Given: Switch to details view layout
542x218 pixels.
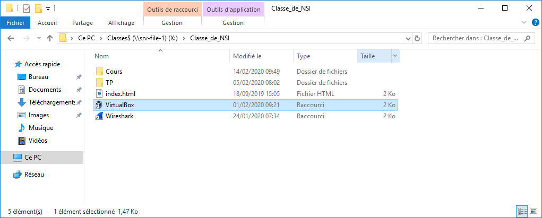Looking at the screenshot, I should tap(521, 211).
